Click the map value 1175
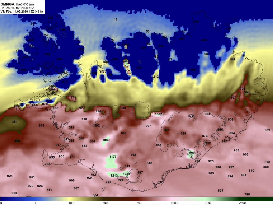 (x=103, y=72)
